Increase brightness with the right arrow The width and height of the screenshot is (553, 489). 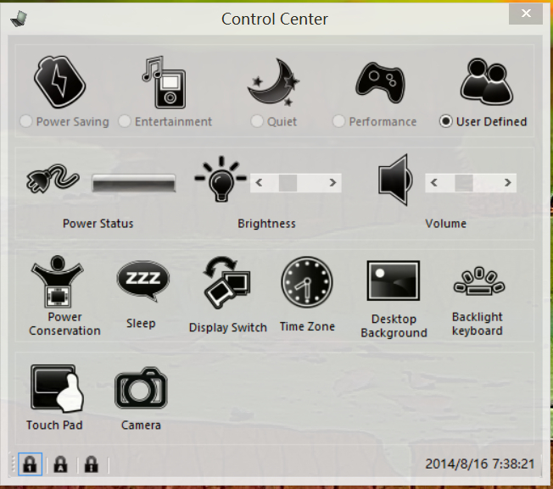point(332,182)
